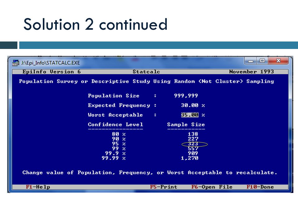Click the sample size 557 value
Viewport: 298px width, 223px height.
pos(193,148)
